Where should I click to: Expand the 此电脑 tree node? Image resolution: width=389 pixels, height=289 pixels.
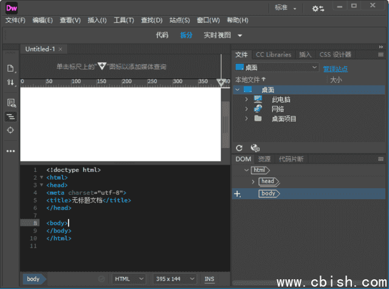pyautogui.click(x=246, y=99)
